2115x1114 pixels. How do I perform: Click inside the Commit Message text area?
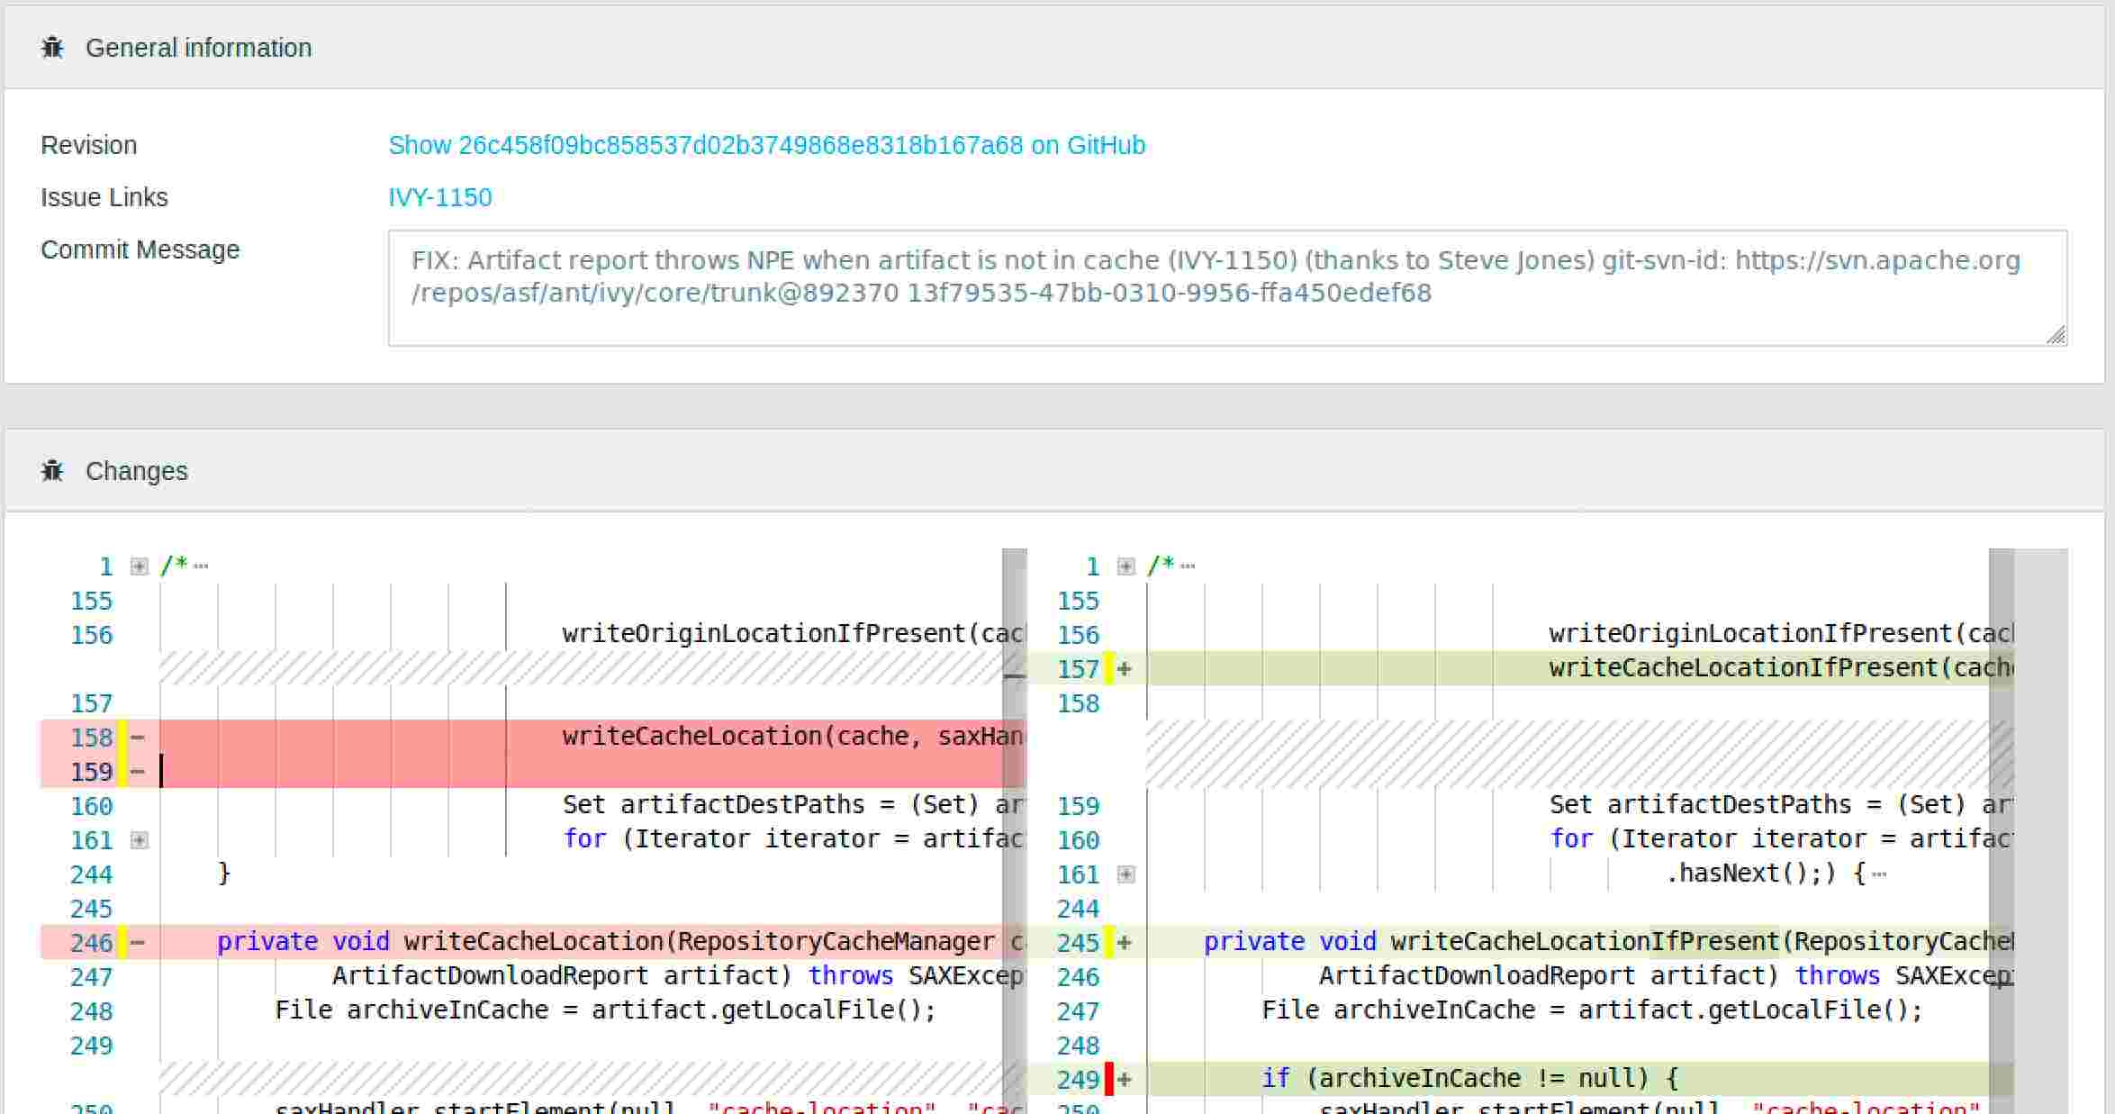coord(1227,288)
